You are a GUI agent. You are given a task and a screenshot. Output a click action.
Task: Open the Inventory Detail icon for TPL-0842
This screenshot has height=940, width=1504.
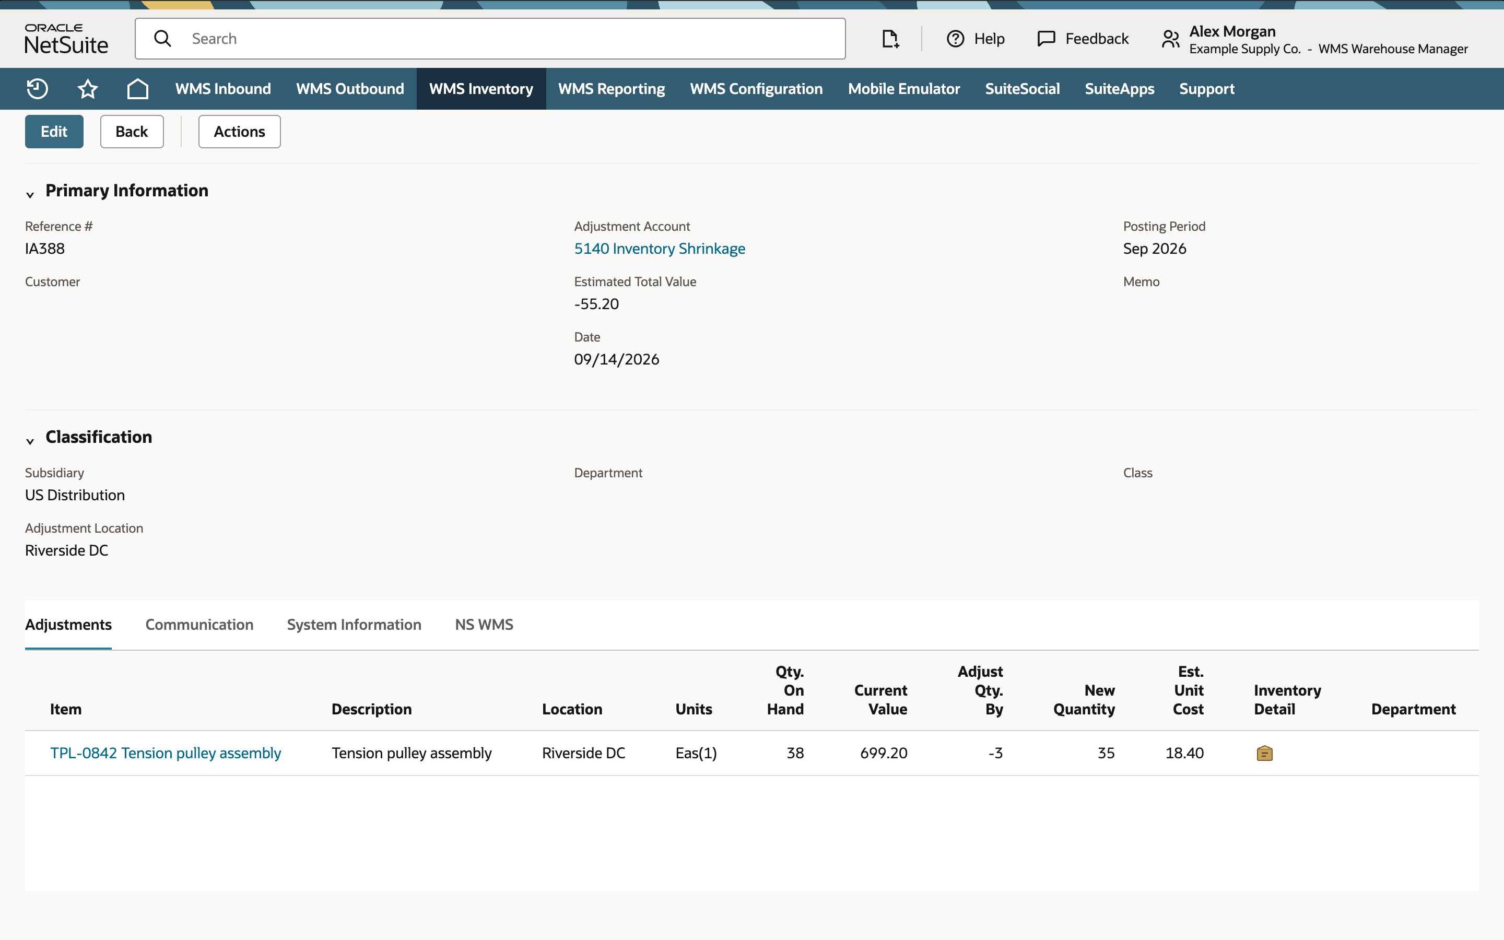(1265, 754)
